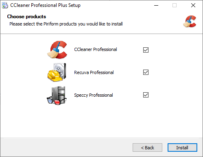Viewport: 203px width, 157px height.
Task: Click the setup installer icon in the title bar
Action: pos(5,5)
